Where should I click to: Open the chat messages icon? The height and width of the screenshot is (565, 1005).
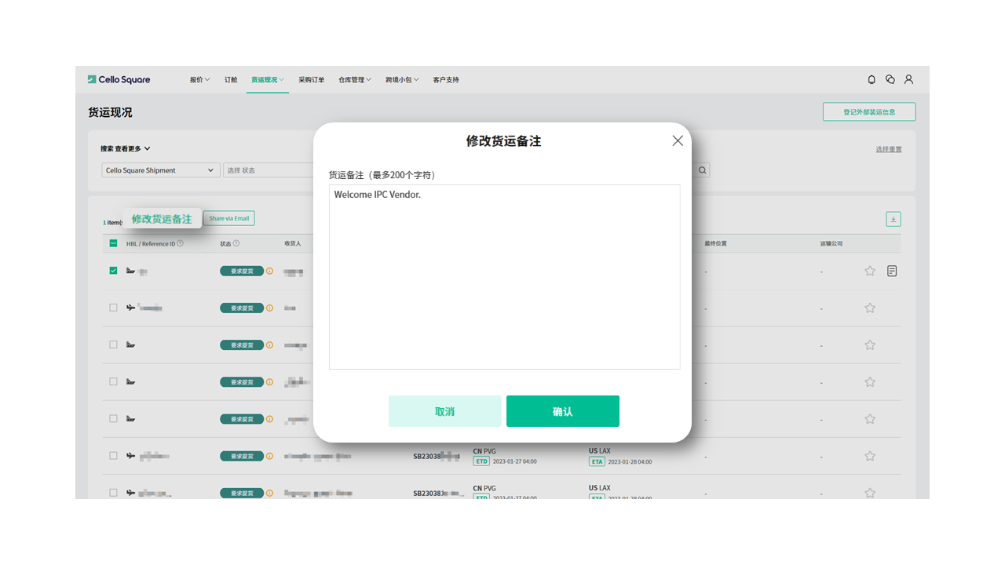(x=890, y=79)
